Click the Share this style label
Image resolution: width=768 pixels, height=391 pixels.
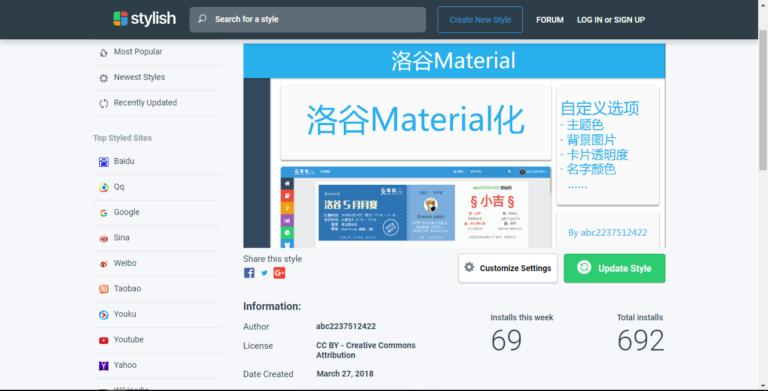tap(272, 259)
